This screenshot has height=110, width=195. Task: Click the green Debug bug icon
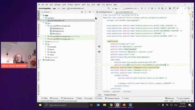click(x=152, y=8)
